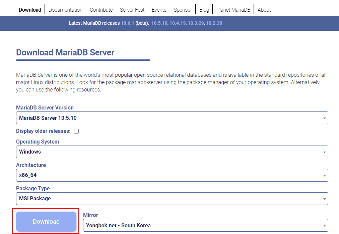Viewport: 339px width, 234px height.
Task: Open the Contribute menu item
Action: [x=101, y=10]
